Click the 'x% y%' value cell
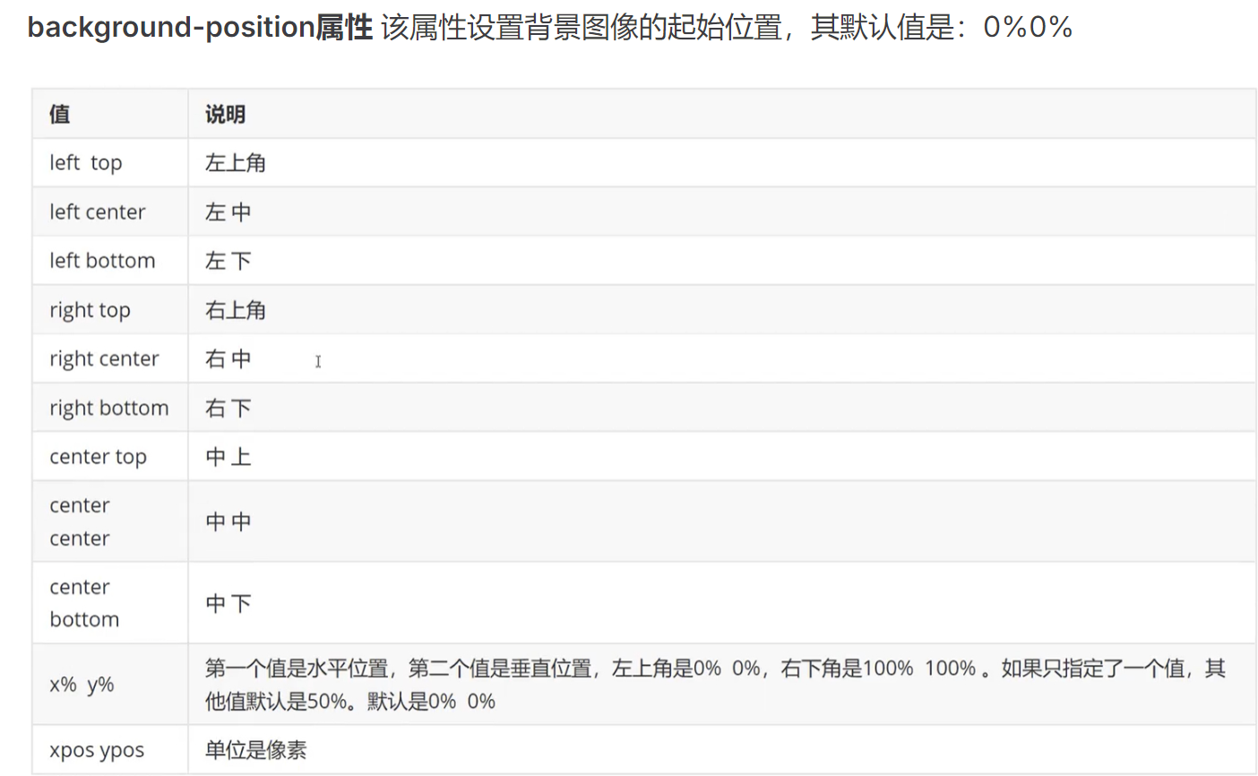The height and width of the screenshot is (776, 1258). pyautogui.click(x=82, y=685)
